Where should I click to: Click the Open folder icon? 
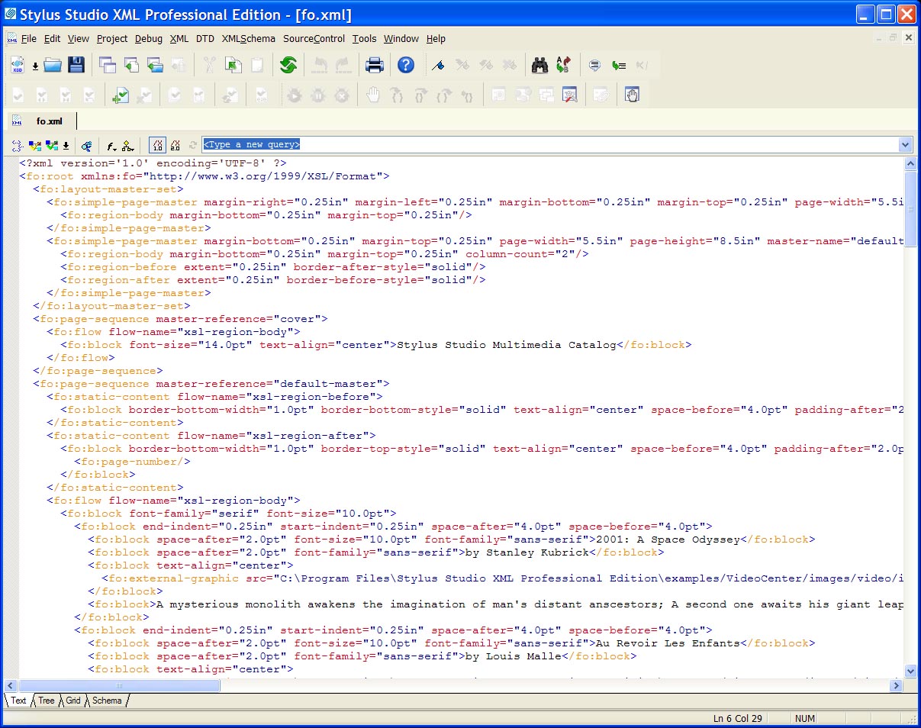point(53,66)
